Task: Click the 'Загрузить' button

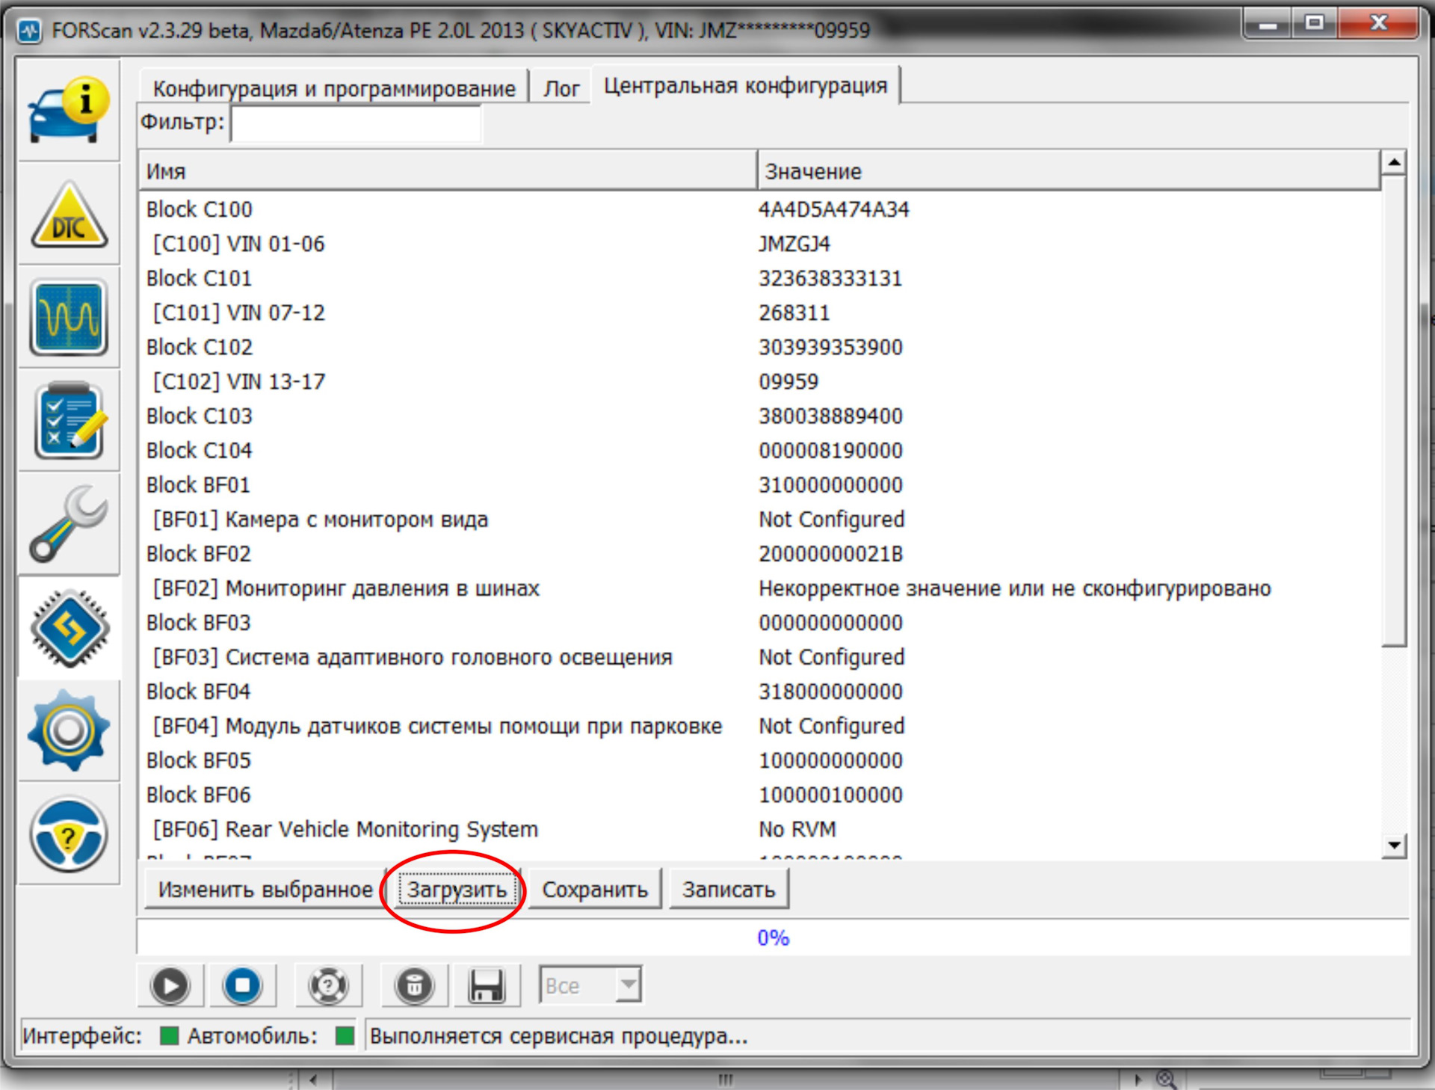Action: 457,890
